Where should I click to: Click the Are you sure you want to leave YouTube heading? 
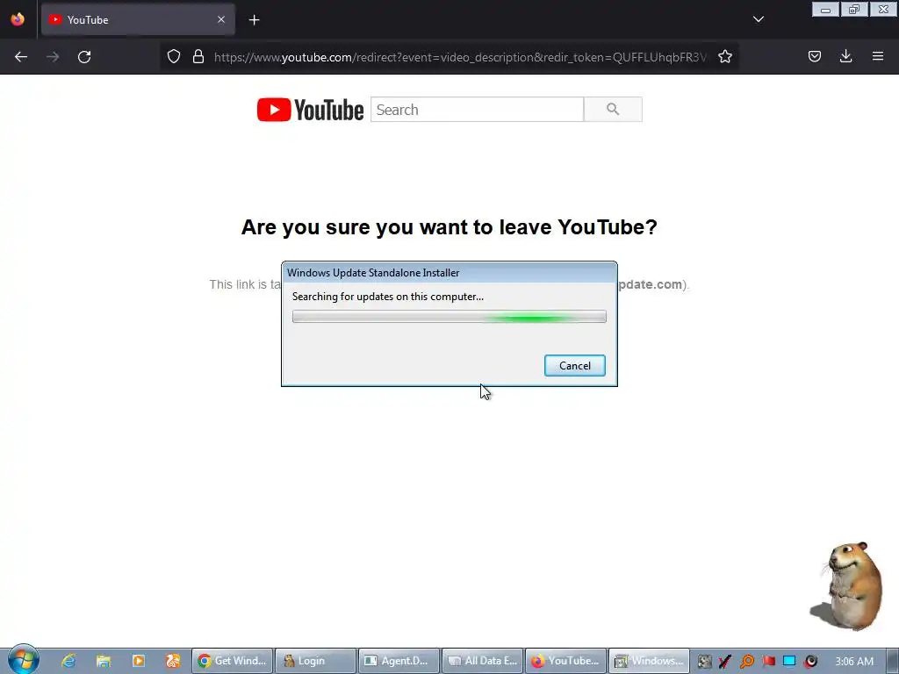(449, 227)
